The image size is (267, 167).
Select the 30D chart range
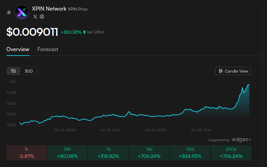29,71
